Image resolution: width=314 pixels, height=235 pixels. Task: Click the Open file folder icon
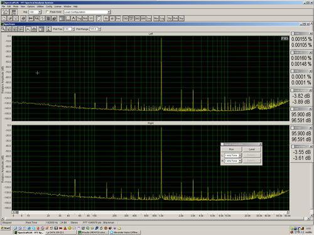click(x=10, y=18)
